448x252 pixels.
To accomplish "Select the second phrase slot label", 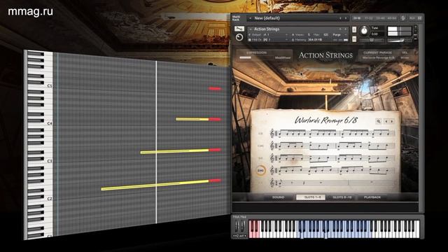I will tap(260, 146).
